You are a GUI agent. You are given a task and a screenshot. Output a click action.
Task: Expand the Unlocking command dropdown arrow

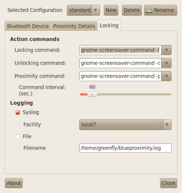click(166, 63)
